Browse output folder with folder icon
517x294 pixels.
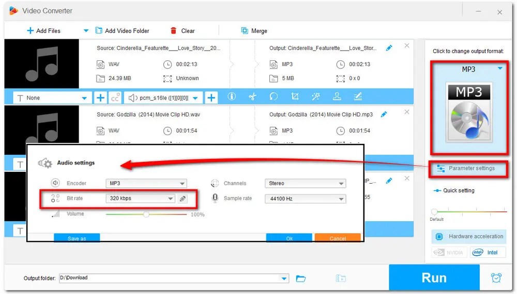pos(301,279)
